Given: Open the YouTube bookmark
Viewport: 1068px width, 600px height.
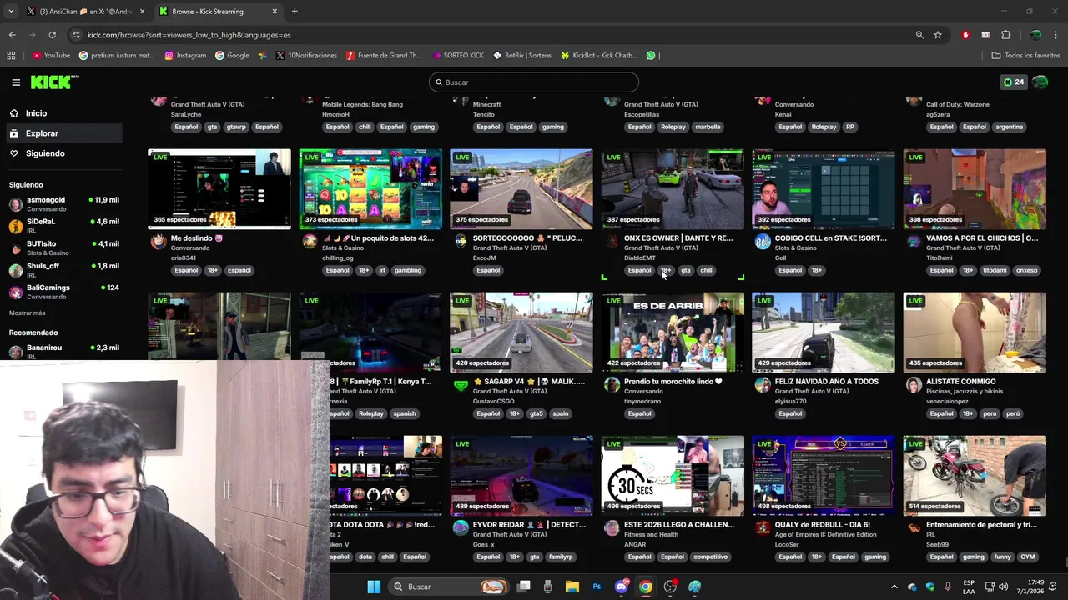Looking at the screenshot, I should [51, 56].
